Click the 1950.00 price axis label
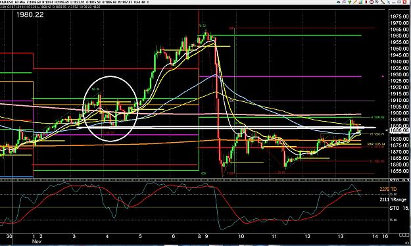 click(x=399, y=49)
